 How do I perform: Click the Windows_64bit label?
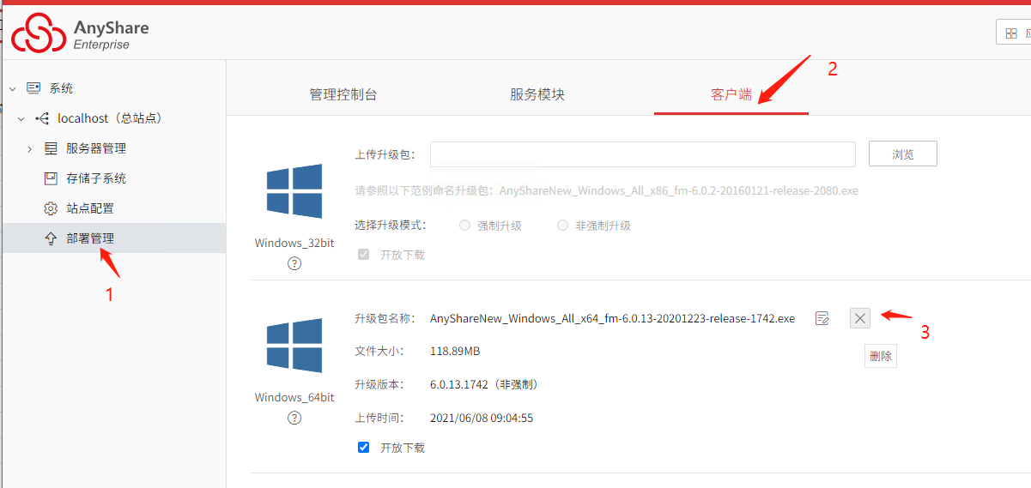[294, 397]
